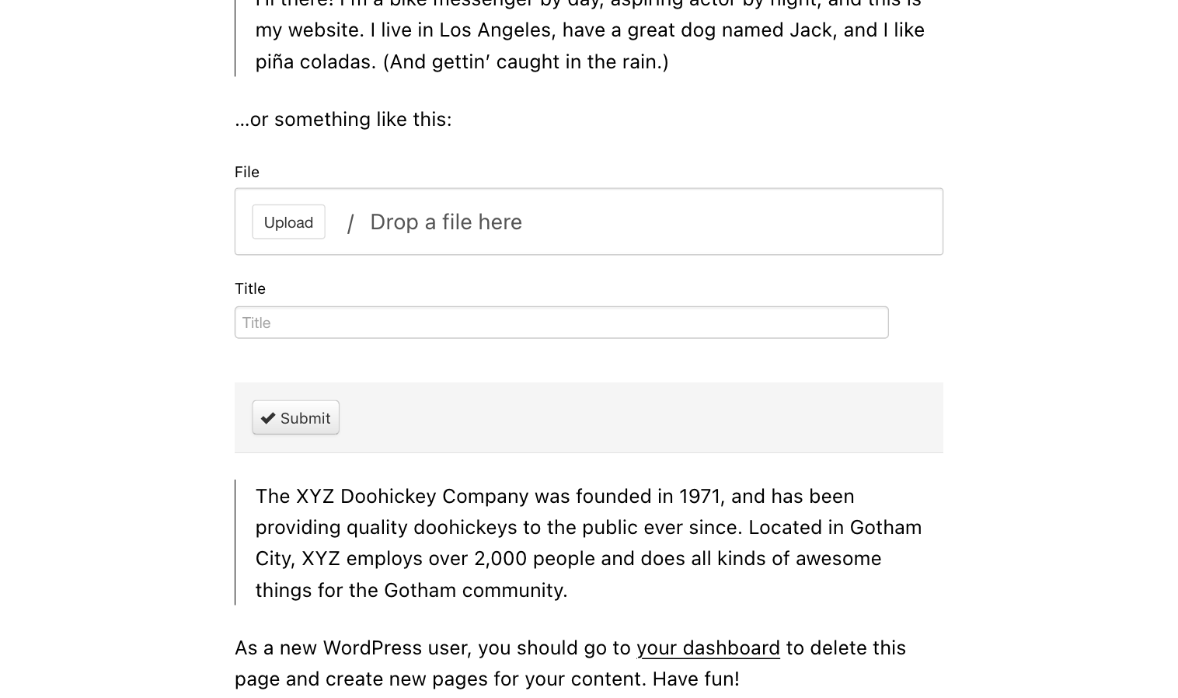Viewport: 1178px width, 698px height.
Task: Click the Drop a file here area
Action: (x=445, y=222)
